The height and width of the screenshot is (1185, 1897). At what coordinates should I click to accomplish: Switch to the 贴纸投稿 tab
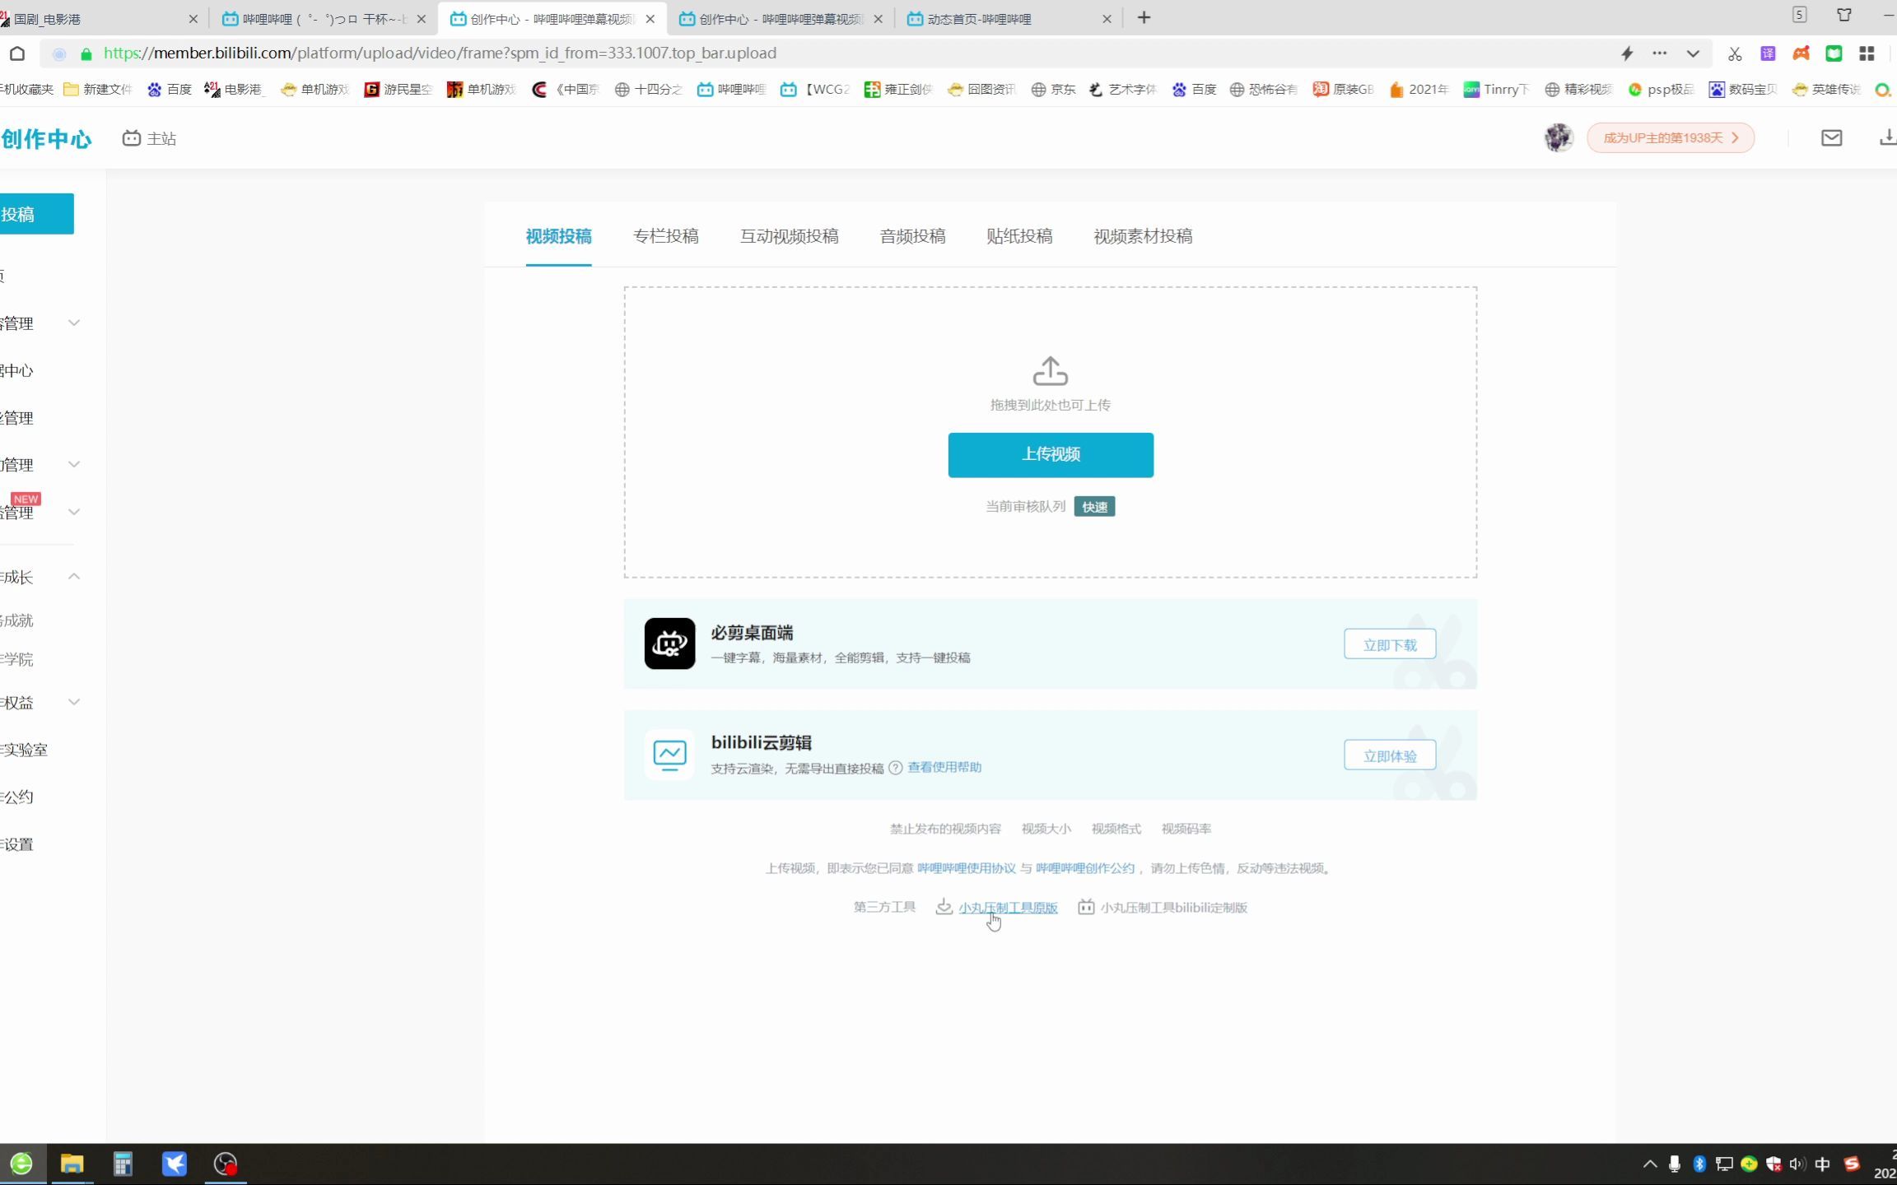click(1019, 236)
